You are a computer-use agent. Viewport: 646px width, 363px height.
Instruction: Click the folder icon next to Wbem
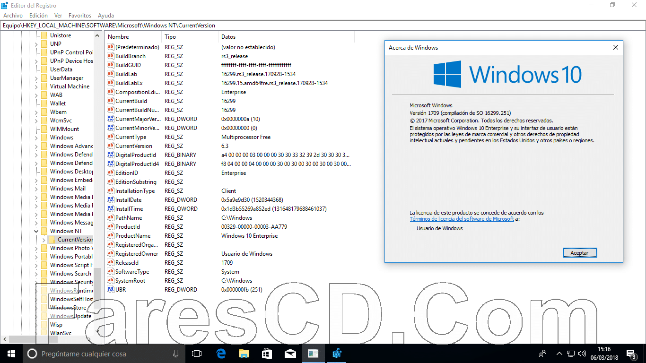tap(44, 112)
